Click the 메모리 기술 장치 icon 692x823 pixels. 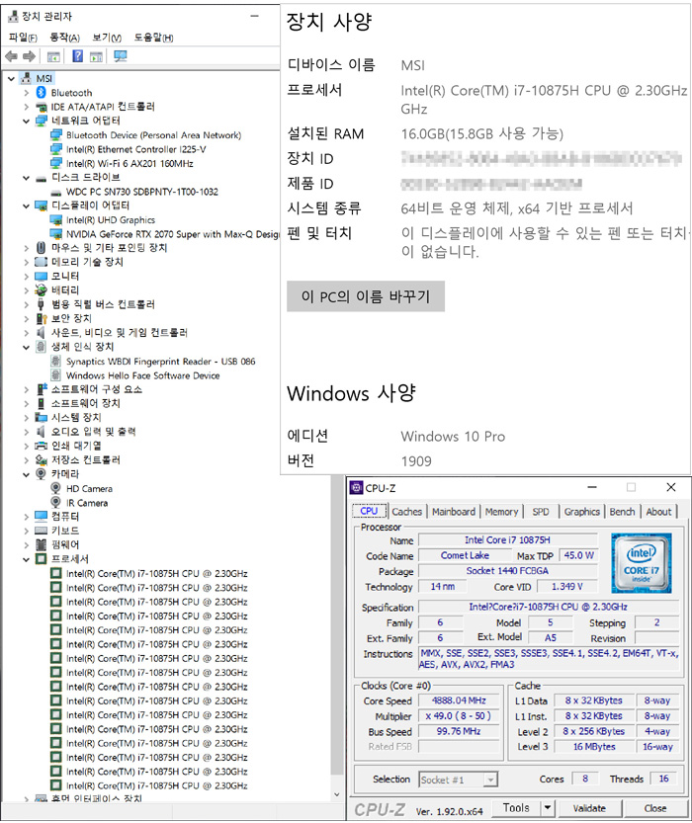(41, 262)
